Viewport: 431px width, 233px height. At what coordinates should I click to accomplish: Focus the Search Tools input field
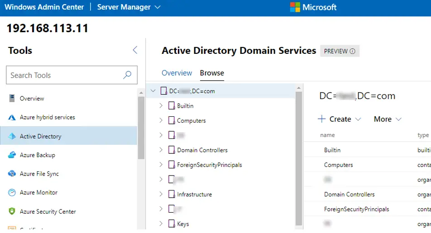(x=72, y=75)
